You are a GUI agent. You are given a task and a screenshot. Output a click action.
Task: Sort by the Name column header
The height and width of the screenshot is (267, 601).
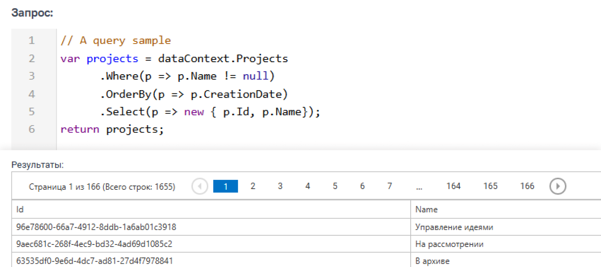point(506,209)
